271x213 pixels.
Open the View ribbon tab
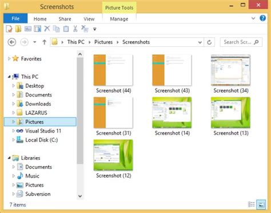[89, 19]
